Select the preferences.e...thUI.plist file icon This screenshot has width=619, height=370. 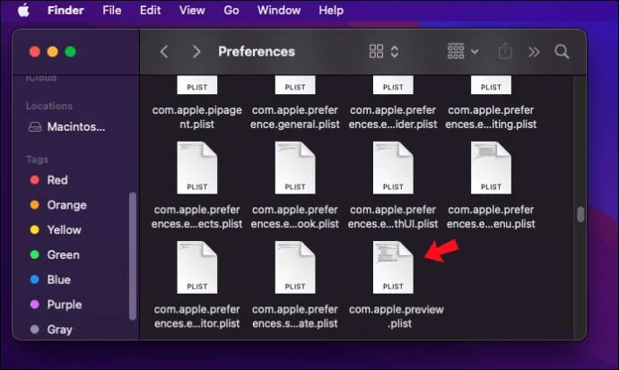pyautogui.click(x=393, y=168)
